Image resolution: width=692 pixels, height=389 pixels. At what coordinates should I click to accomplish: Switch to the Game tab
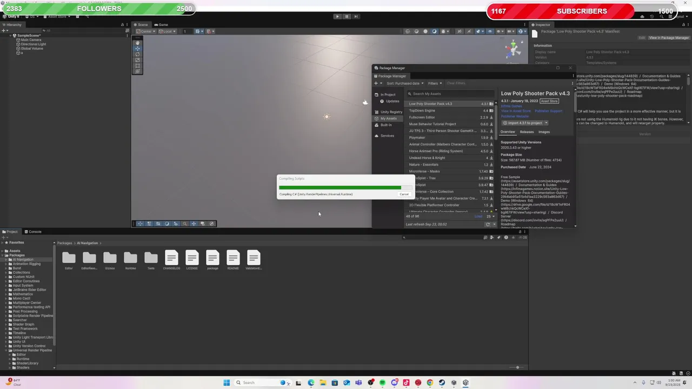pos(161,24)
